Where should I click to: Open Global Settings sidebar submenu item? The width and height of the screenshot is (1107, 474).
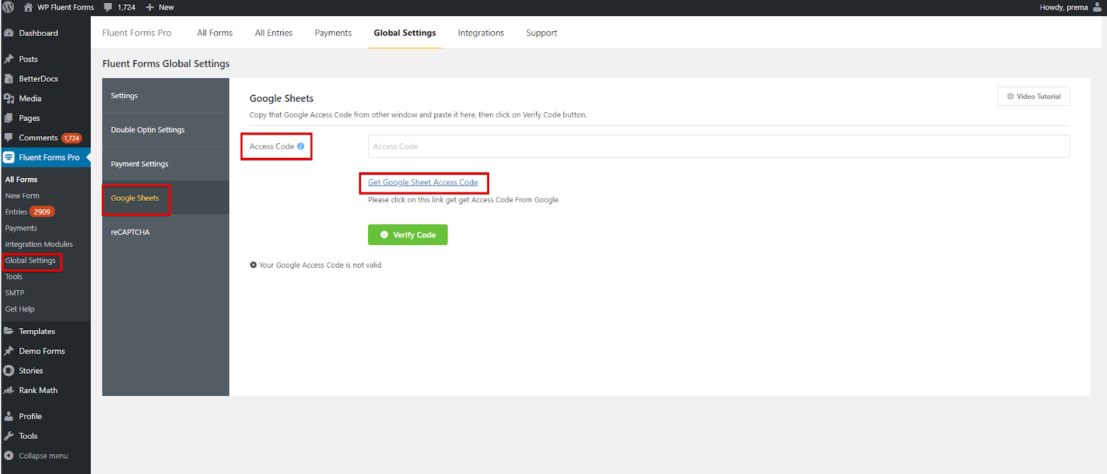pos(30,260)
